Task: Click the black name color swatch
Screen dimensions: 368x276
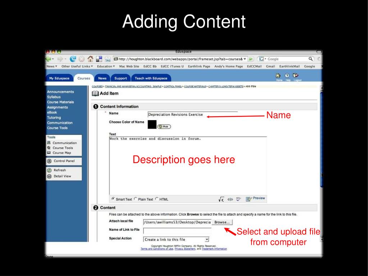Action: click(152, 125)
